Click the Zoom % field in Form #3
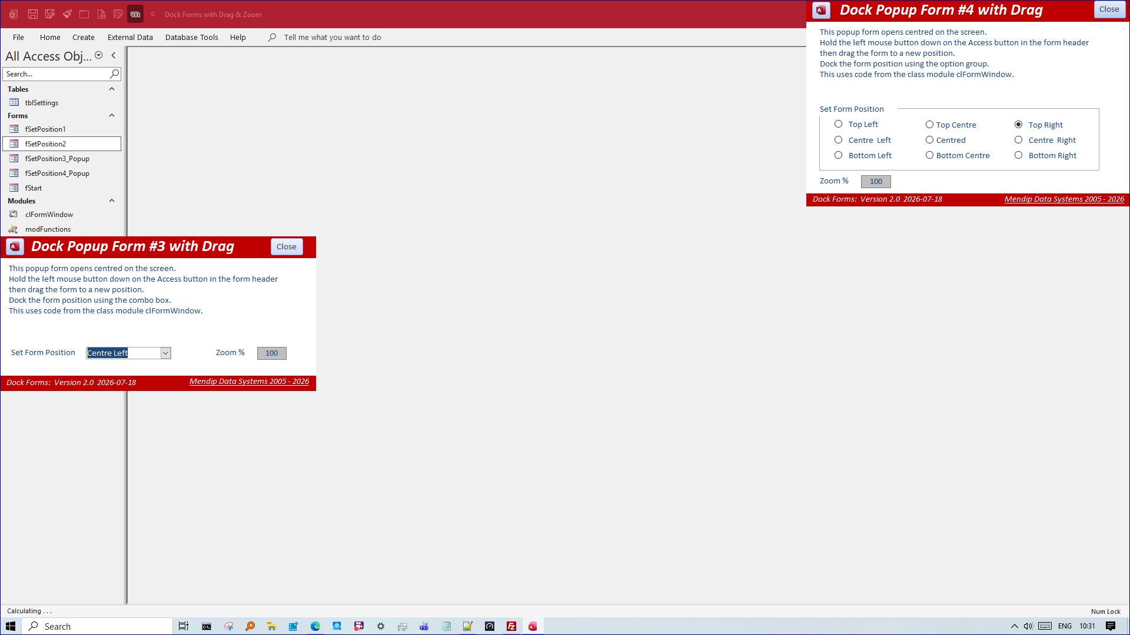The width and height of the screenshot is (1130, 635). 272,353
